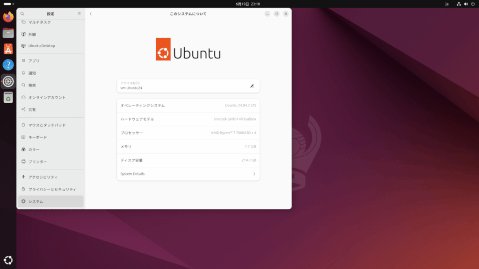Click the AMD Ryzen 7 7800X3D value
This screenshot has width=479, height=269.
(233, 133)
